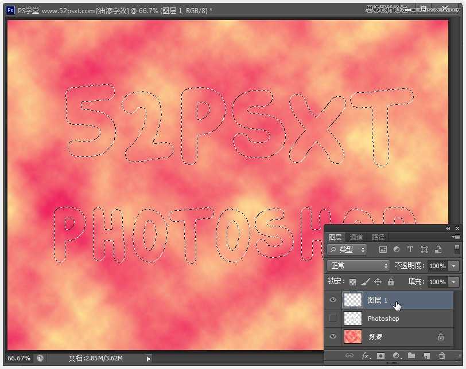Open the 不透明度 opacity slider arrow
The image size is (466, 369).
point(454,266)
